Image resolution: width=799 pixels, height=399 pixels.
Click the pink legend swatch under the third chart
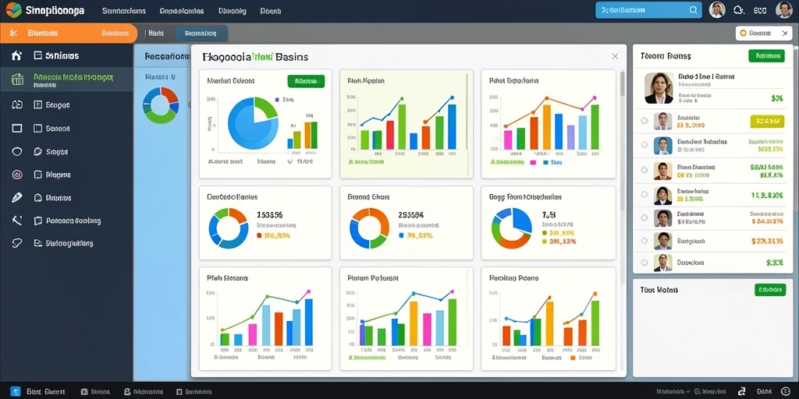[x=534, y=163]
